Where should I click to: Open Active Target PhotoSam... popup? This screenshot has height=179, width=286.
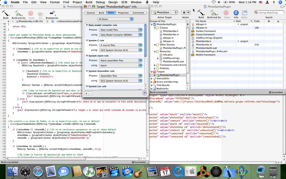(x=165, y=12)
